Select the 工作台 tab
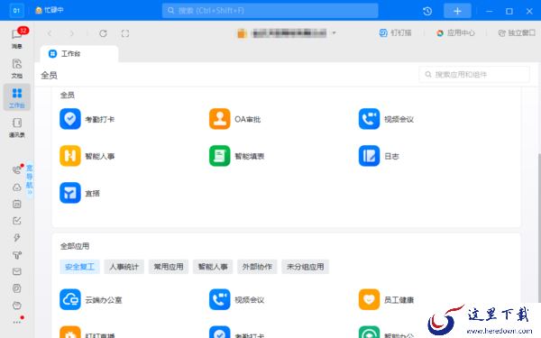Image resolution: width=541 pixels, height=338 pixels. click(79, 54)
